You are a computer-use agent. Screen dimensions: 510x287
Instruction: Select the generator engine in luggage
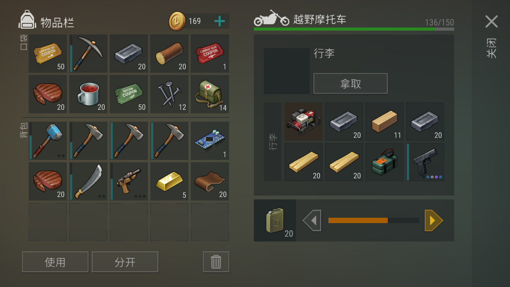[304, 121]
